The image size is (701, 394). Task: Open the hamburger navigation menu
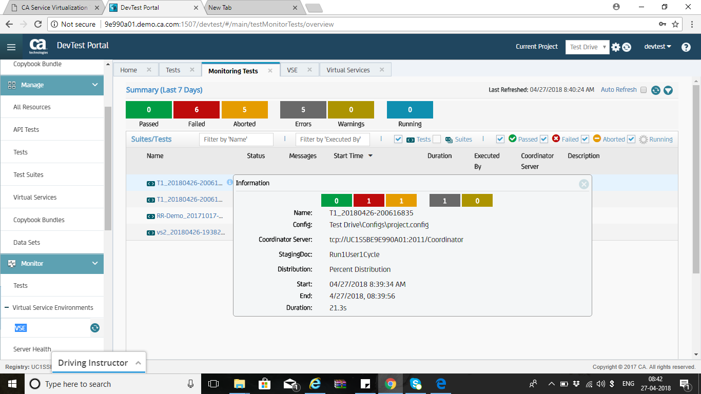11,47
